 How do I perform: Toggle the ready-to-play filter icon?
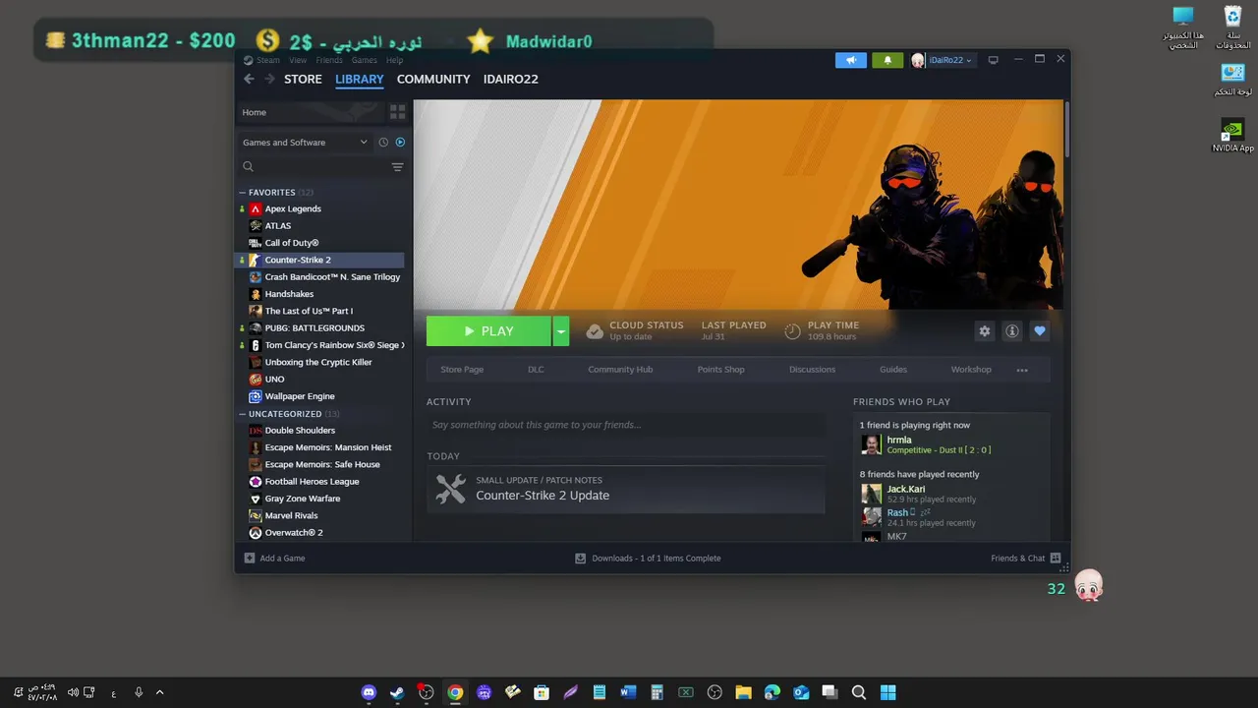400,143
